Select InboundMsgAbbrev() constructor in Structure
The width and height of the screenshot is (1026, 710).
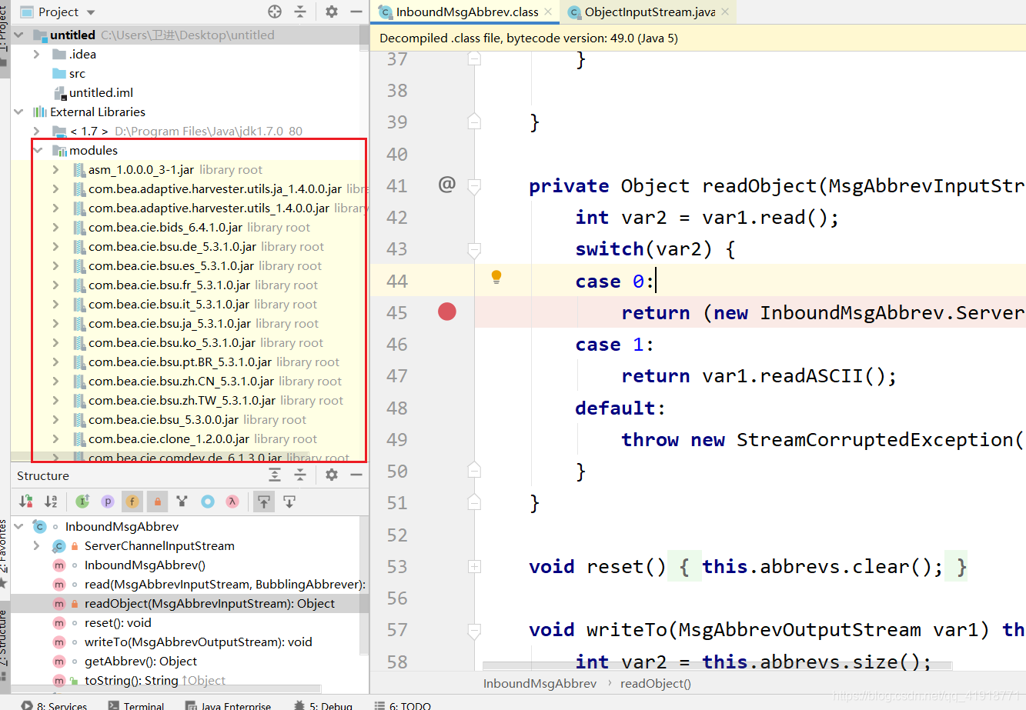coord(145,565)
